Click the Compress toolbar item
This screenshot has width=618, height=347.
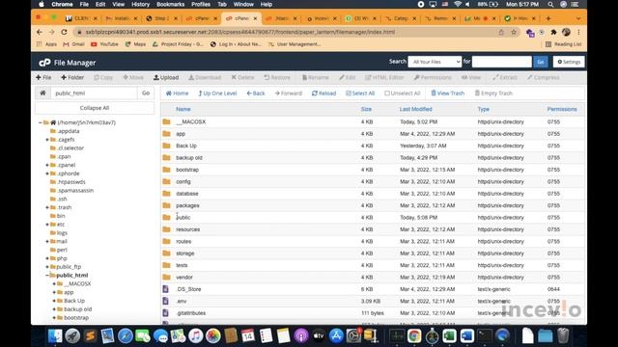pos(543,77)
